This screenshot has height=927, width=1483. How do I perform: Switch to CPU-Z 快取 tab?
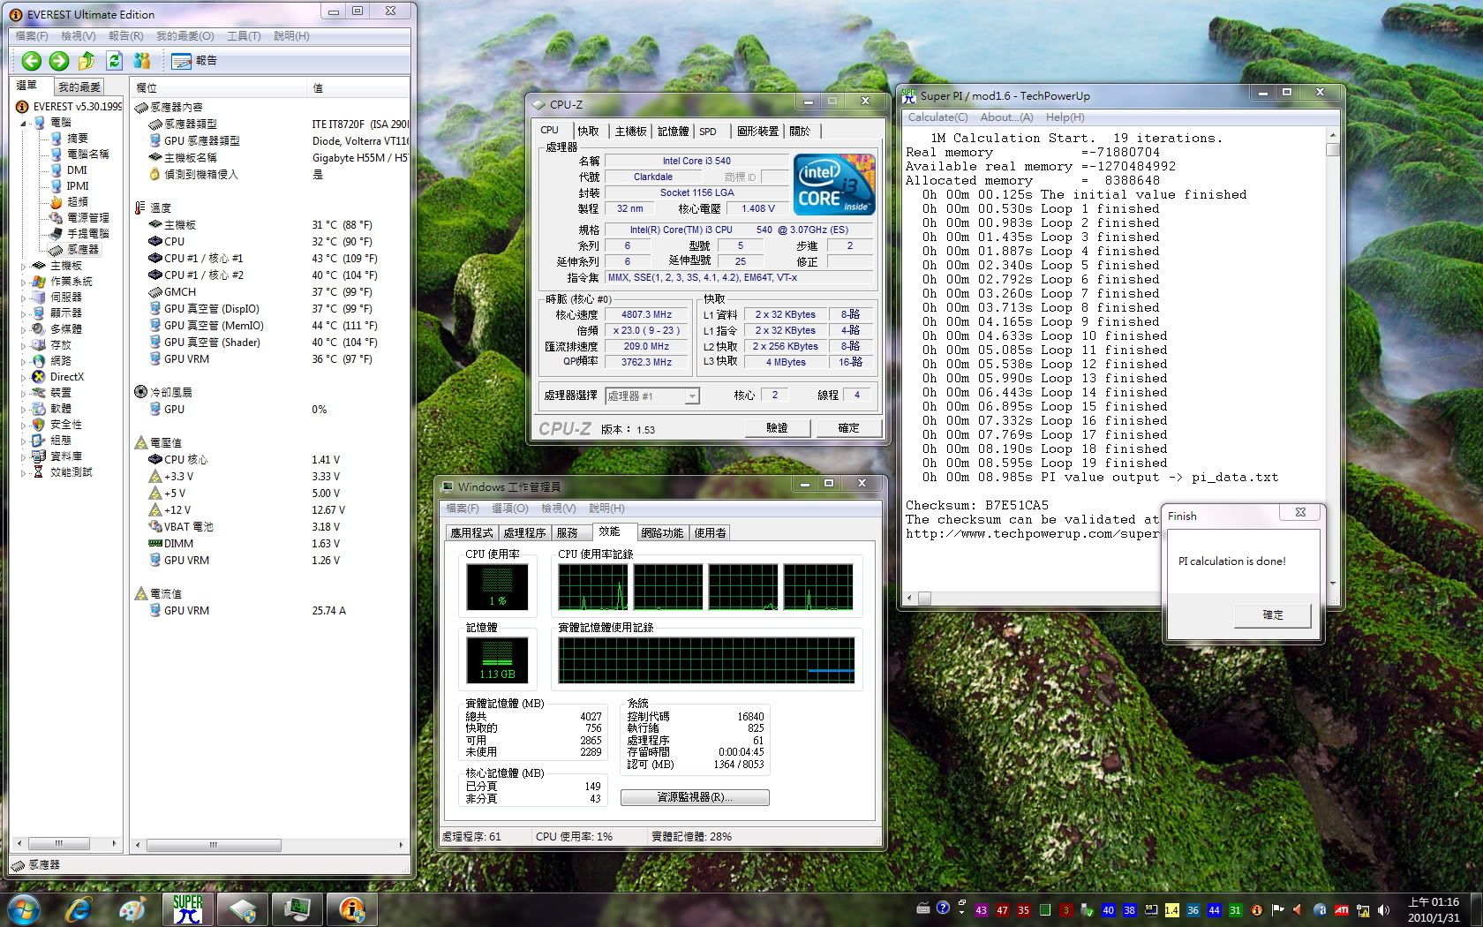coord(589,131)
